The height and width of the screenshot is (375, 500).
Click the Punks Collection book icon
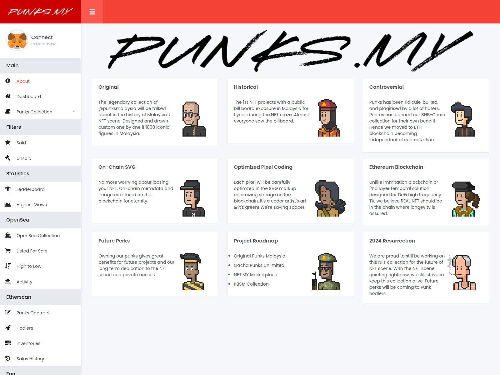(8, 112)
